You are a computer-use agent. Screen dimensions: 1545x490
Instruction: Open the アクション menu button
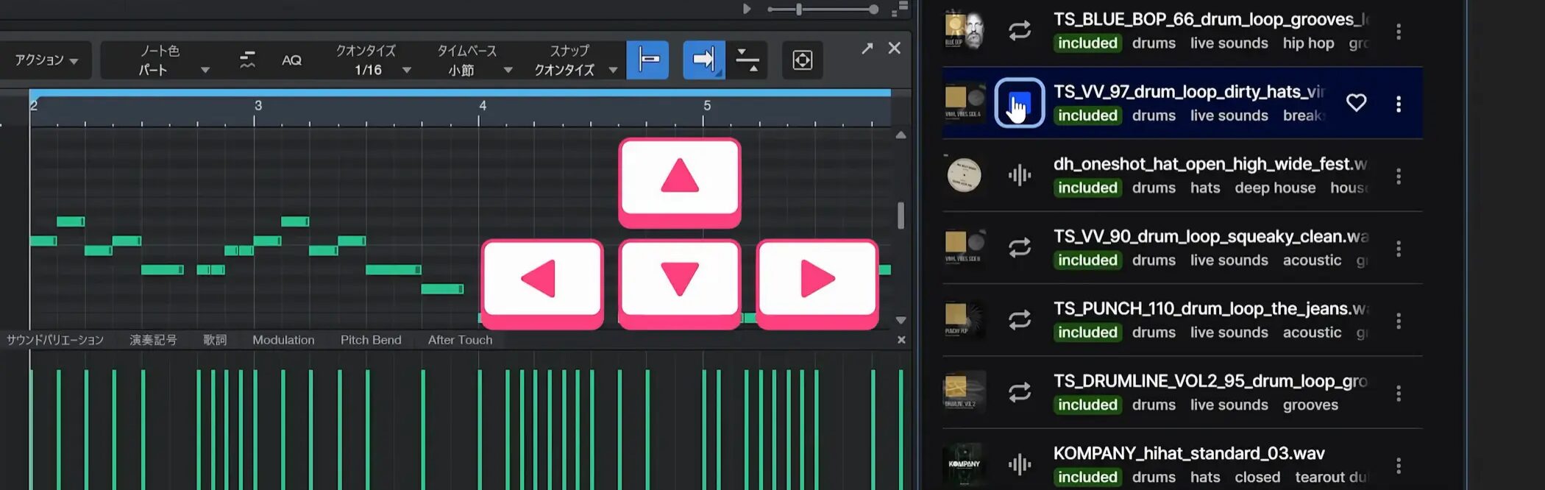46,60
